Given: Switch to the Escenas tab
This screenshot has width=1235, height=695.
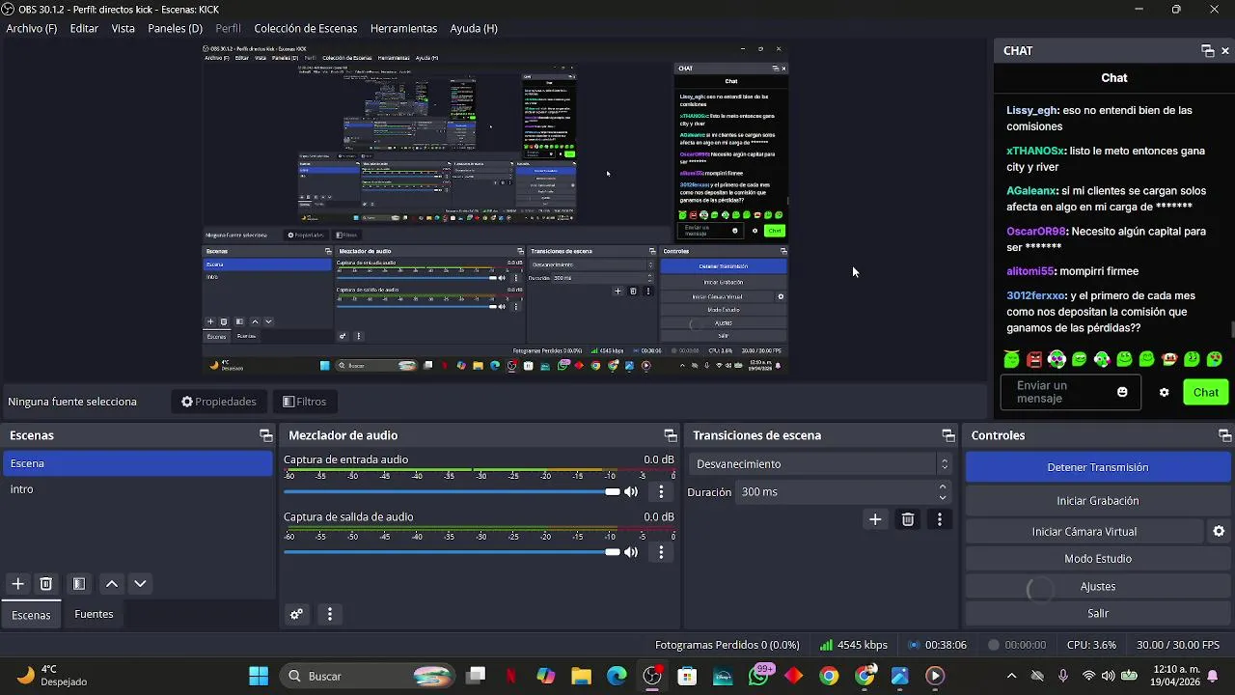Looking at the screenshot, I should tap(31, 615).
